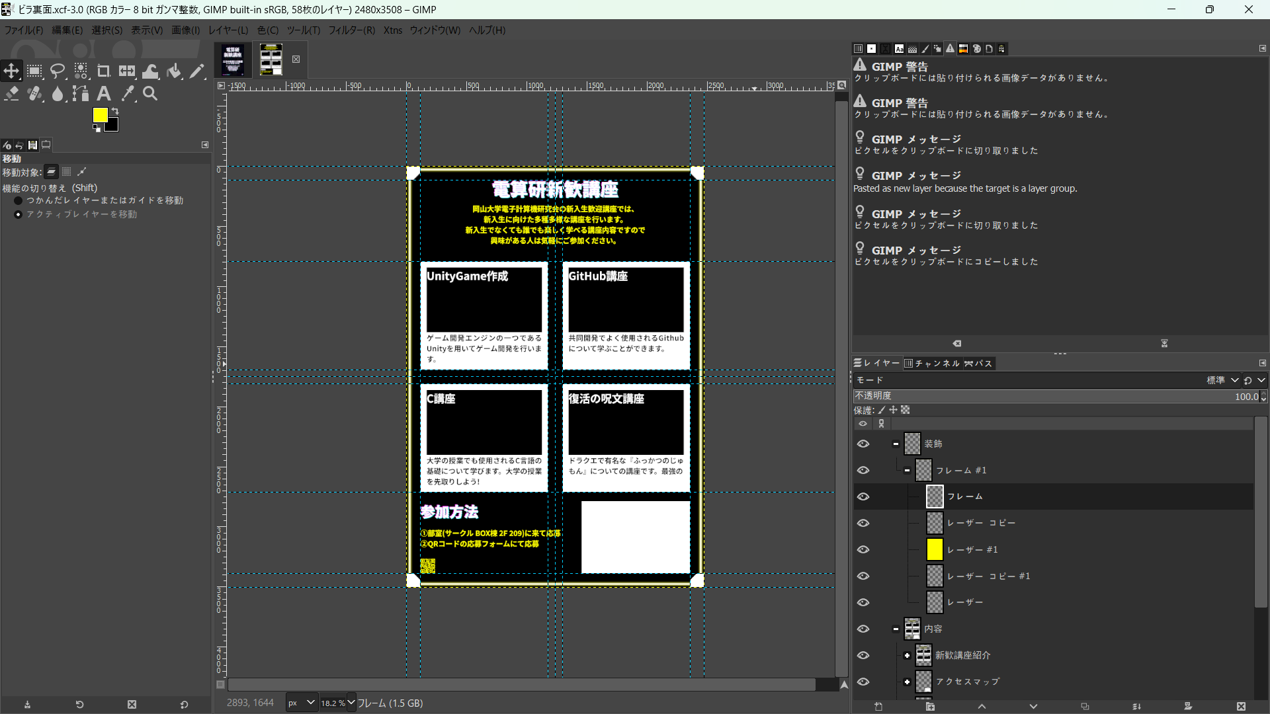Select the Free Select lasso tool
The width and height of the screenshot is (1270, 714).
coord(58,71)
